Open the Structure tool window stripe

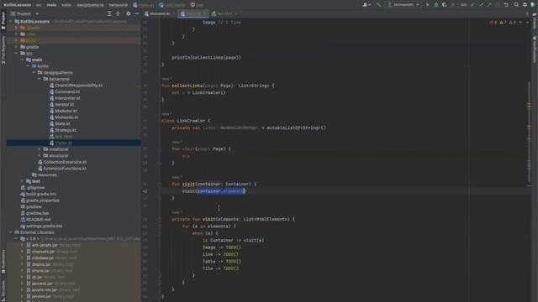(3, 290)
